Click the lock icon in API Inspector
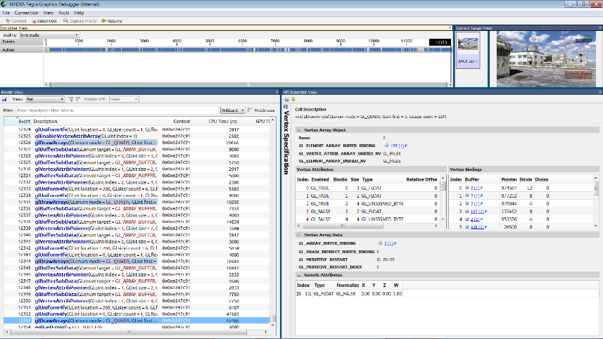 tap(293, 99)
